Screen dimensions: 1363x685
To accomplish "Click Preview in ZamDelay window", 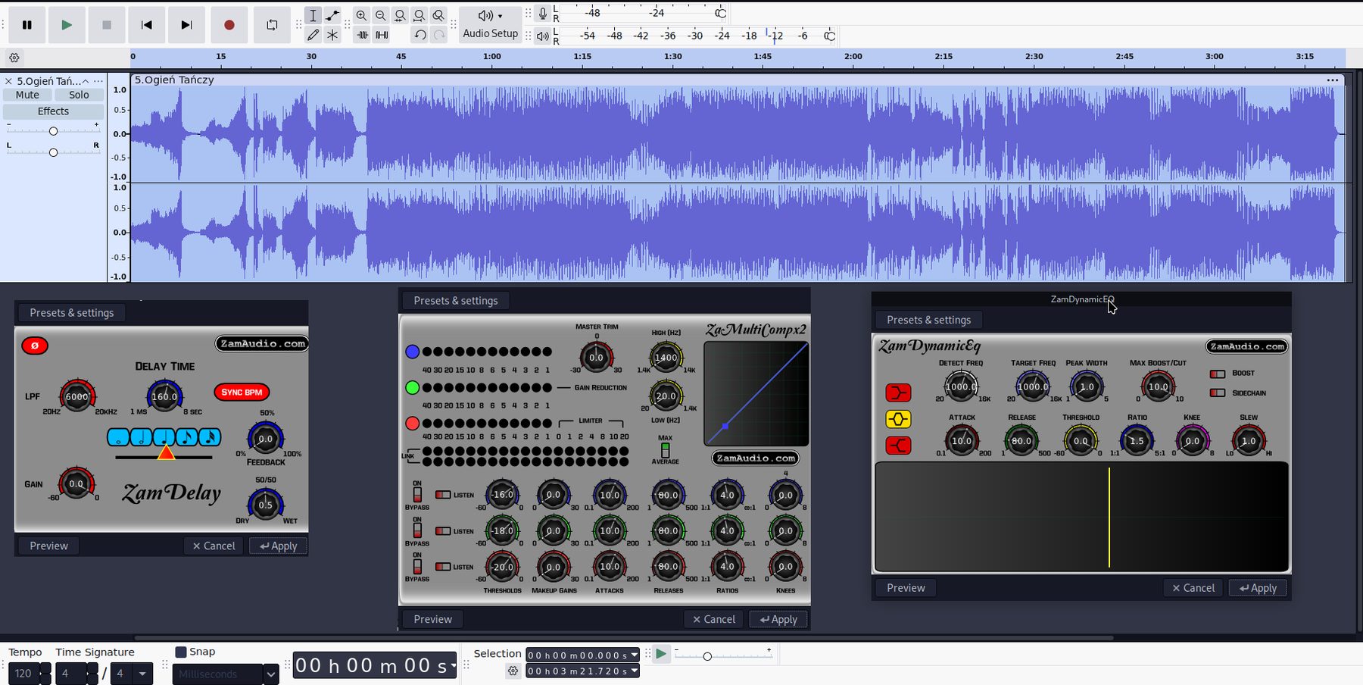I will (48, 546).
